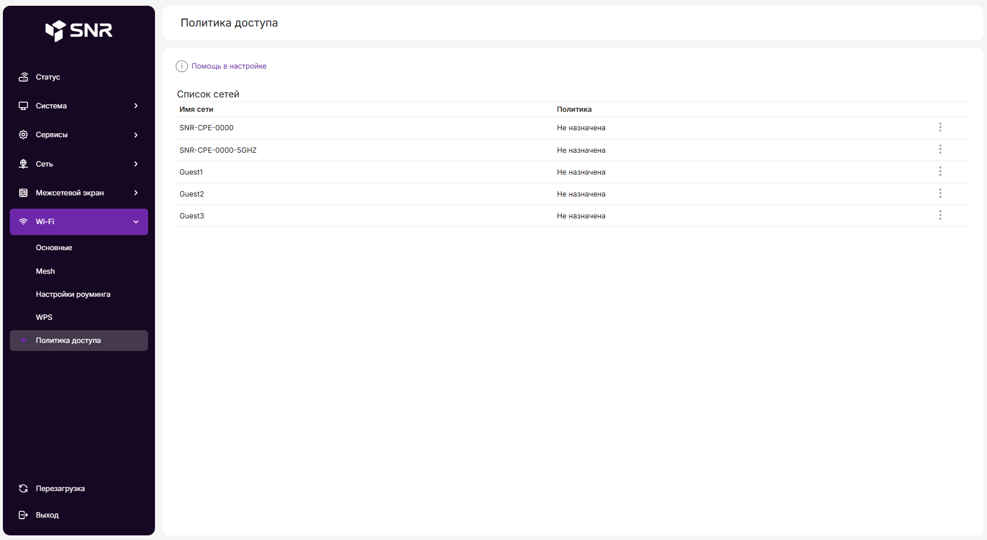Collapse the Wi-Fi menu section
Screen dimensions: 987x540
tap(136, 222)
